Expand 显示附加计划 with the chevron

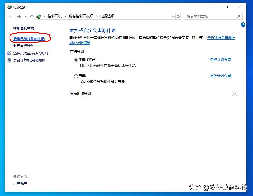click(x=234, y=94)
